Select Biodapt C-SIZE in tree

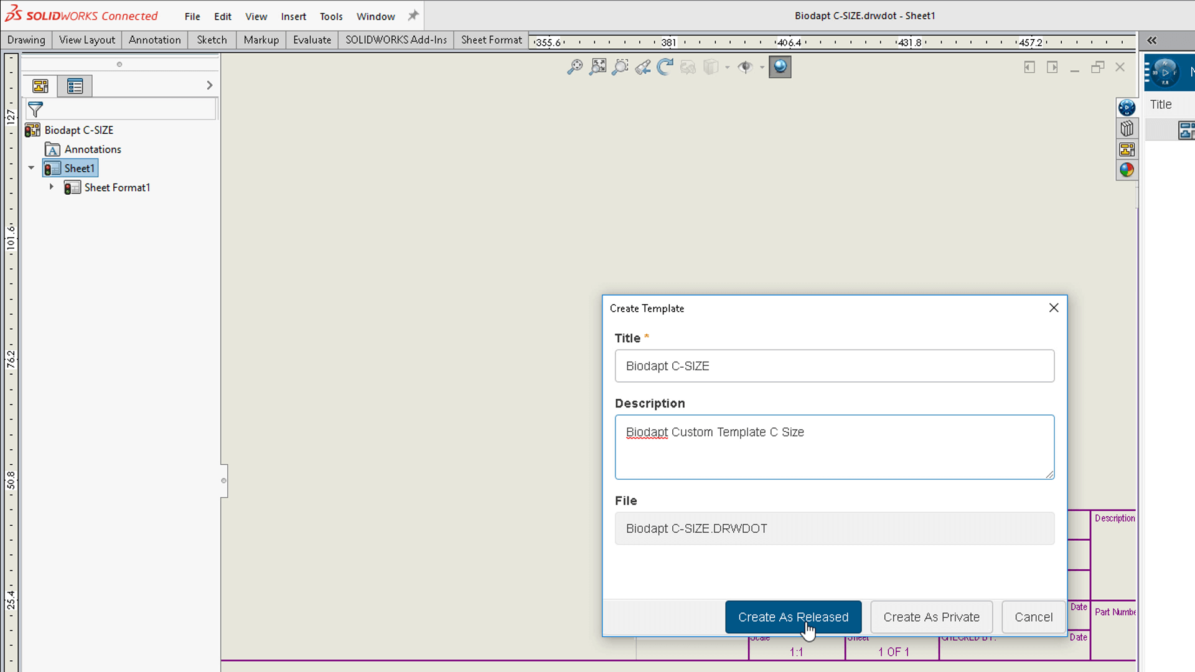click(x=78, y=130)
